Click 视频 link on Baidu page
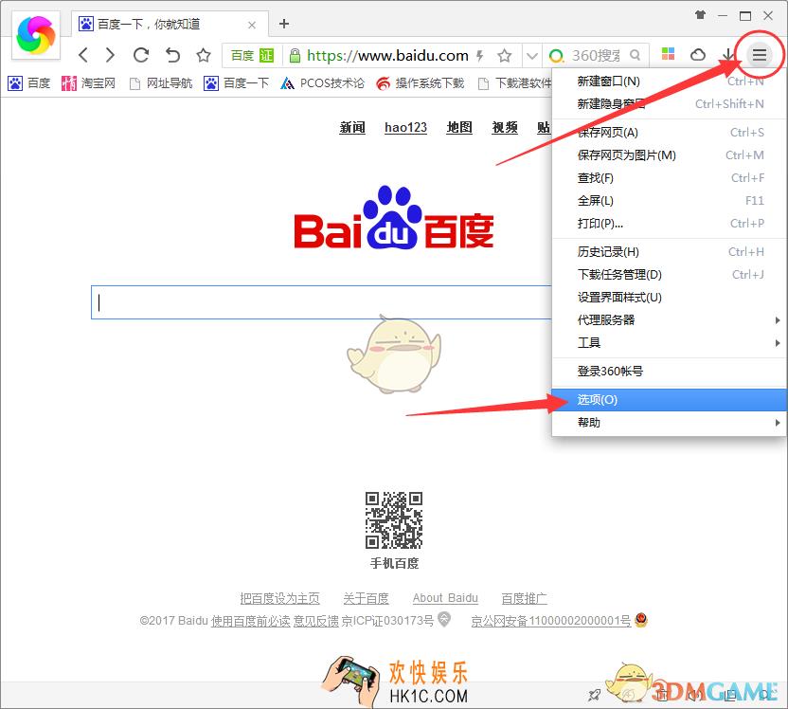Image resolution: width=788 pixels, height=709 pixels. 505,128
